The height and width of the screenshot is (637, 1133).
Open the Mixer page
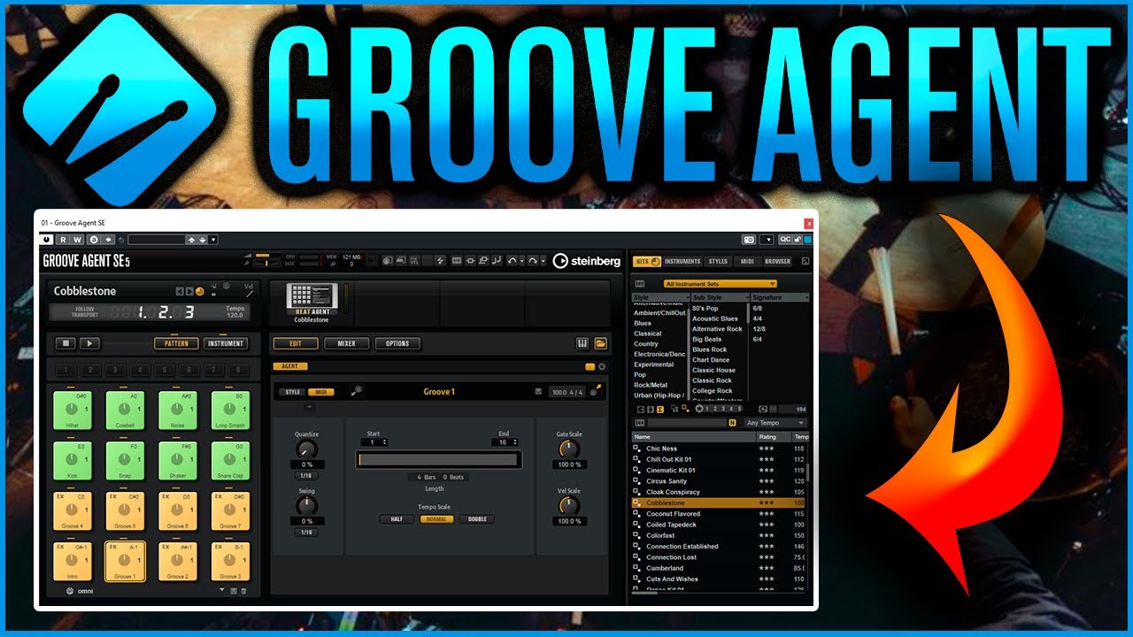click(x=346, y=343)
